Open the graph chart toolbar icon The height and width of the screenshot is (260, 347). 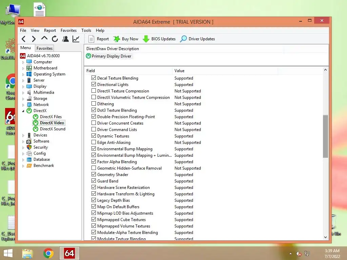tap(76, 39)
